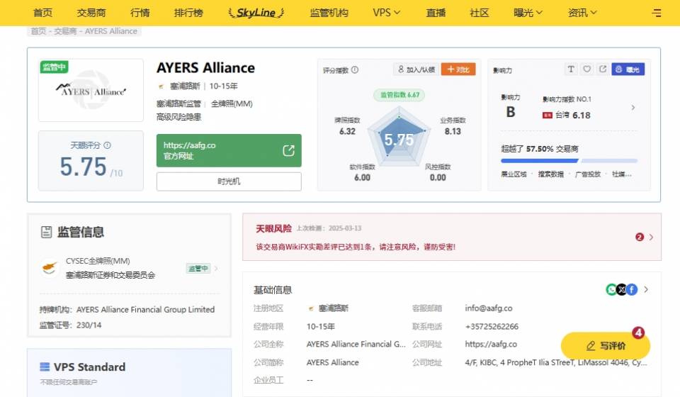Viewport: 680px width, 397px height.
Task: Expand the VPS dropdown menu
Action: (387, 13)
